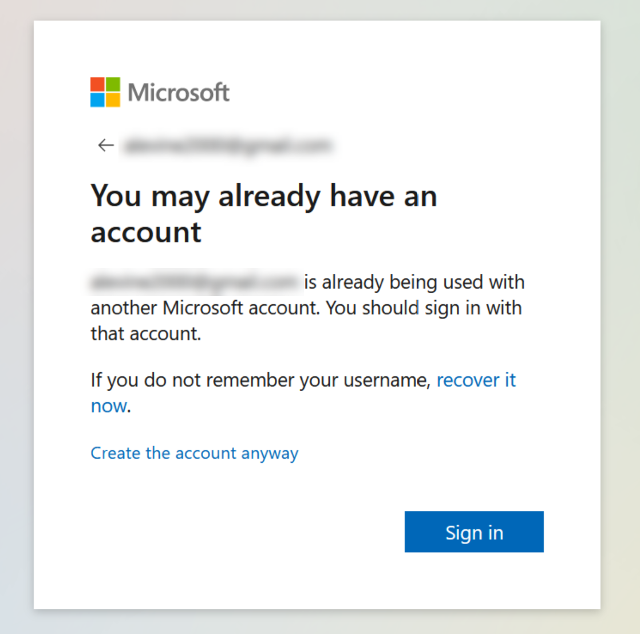
Task: Click the blue square of the Microsoft logo
Action: click(x=97, y=100)
